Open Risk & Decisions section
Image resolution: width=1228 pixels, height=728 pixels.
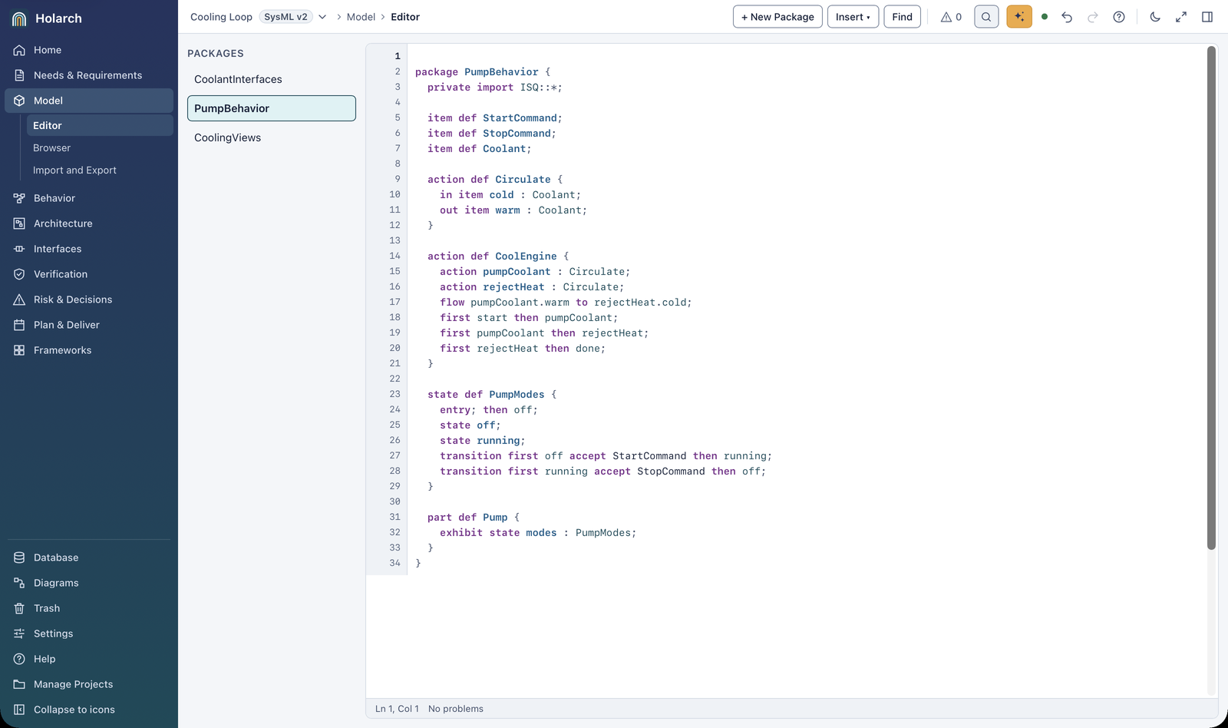89,299
